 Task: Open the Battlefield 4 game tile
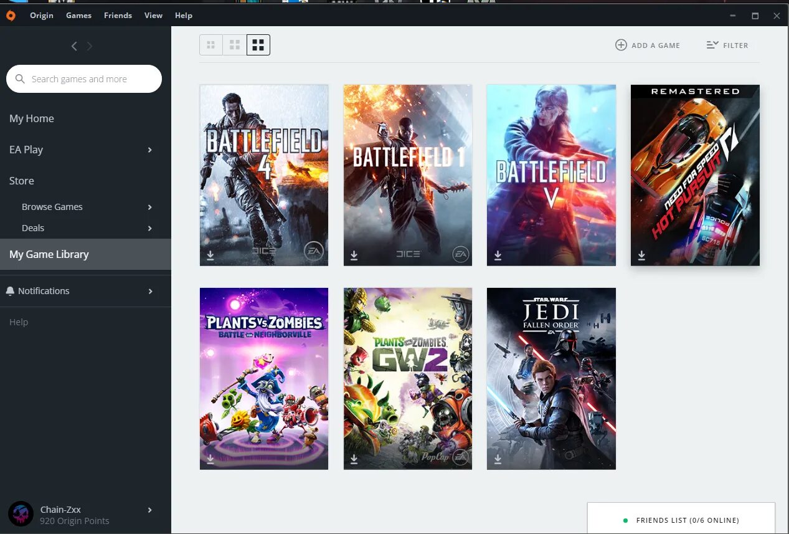click(x=264, y=175)
